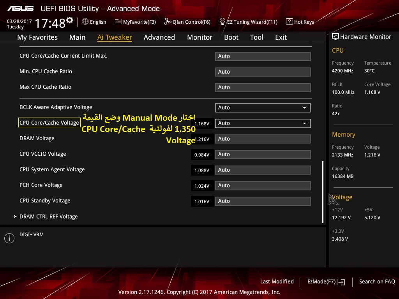Image resolution: width=399 pixels, height=299 pixels.
Task: Click the ASUS logo
Action: [x=20, y=9]
